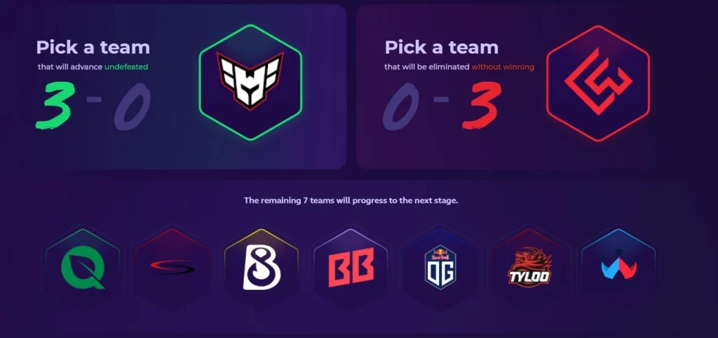Click 'that will advance' subtitle text
Viewport: 718px width, 338px height.
(x=70, y=66)
